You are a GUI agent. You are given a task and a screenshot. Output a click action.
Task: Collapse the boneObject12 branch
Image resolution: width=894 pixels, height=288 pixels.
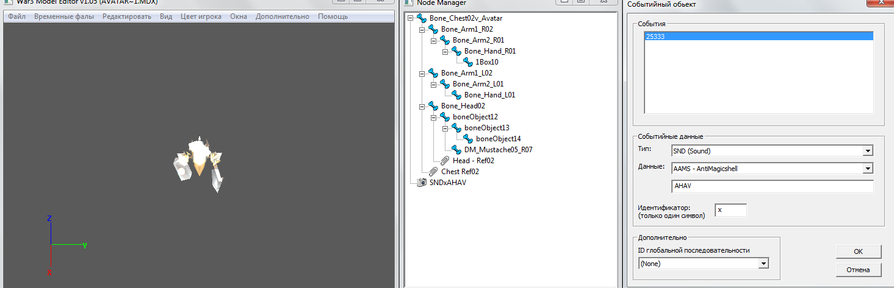pyautogui.click(x=434, y=117)
